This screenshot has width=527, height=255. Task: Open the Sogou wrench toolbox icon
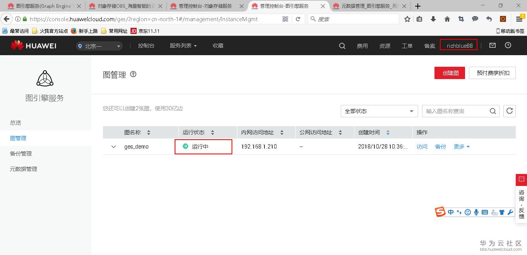pyautogui.click(x=510, y=212)
